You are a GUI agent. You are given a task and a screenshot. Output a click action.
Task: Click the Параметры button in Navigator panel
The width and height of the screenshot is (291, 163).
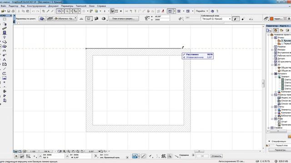(x=280, y=150)
